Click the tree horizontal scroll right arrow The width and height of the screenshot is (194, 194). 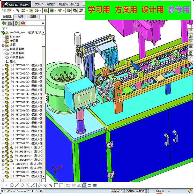(40, 180)
